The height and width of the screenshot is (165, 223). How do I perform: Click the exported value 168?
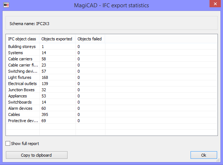click(x=45, y=77)
